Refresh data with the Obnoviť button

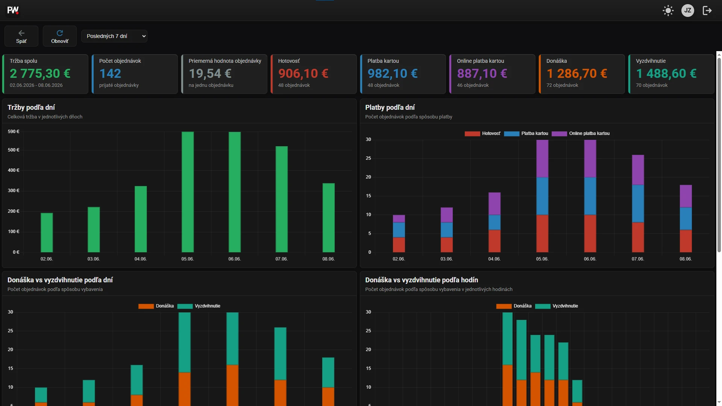(x=60, y=36)
